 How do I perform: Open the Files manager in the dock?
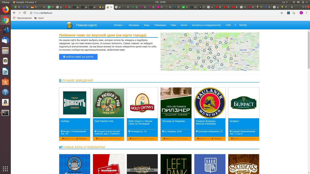click(x=5, y=51)
